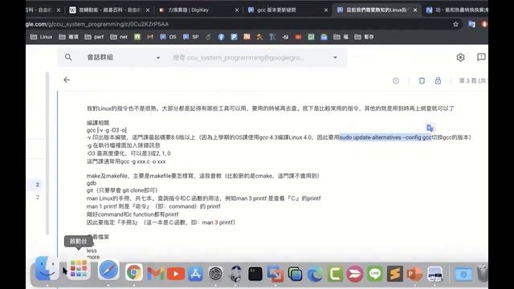This screenshot has height=289, width=514.
Task: Bookmark this page with the star icon
Action: point(455,24)
